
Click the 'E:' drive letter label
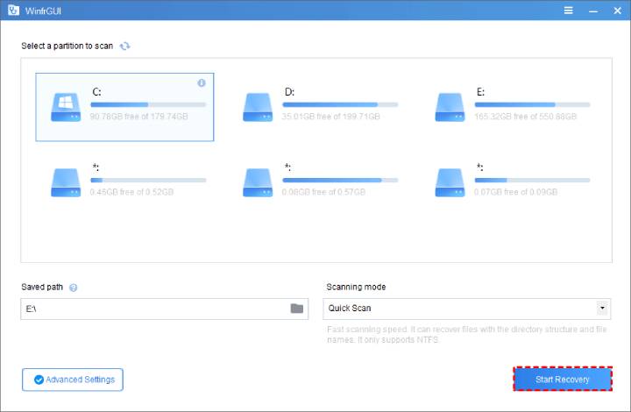pyautogui.click(x=481, y=92)
